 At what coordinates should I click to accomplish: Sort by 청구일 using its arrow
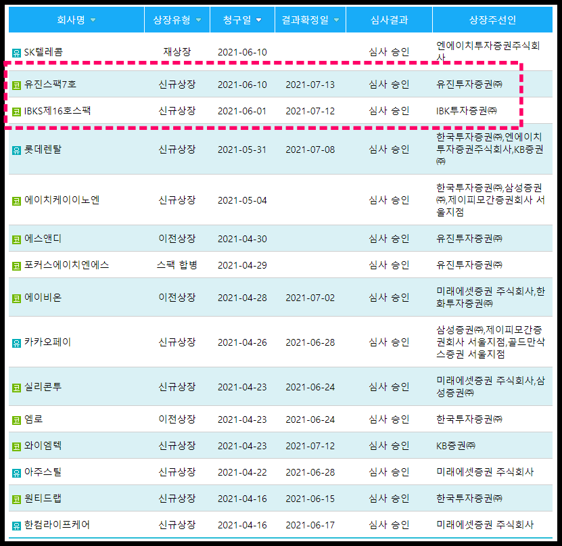click(259, 20)
